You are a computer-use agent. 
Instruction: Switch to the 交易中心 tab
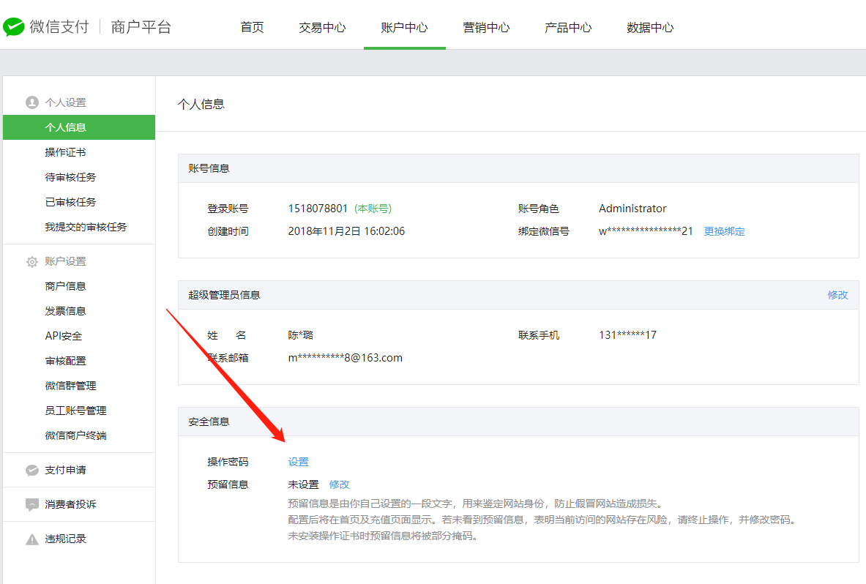(x=322, y=28)
